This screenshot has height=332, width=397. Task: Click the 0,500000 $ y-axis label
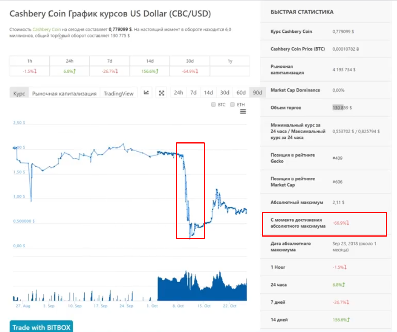click(x=24, y=221)
